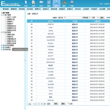Click username hao123456 in row 42
Image resolution: width=110 pixels, height=110 pixels.
(50, 59)
